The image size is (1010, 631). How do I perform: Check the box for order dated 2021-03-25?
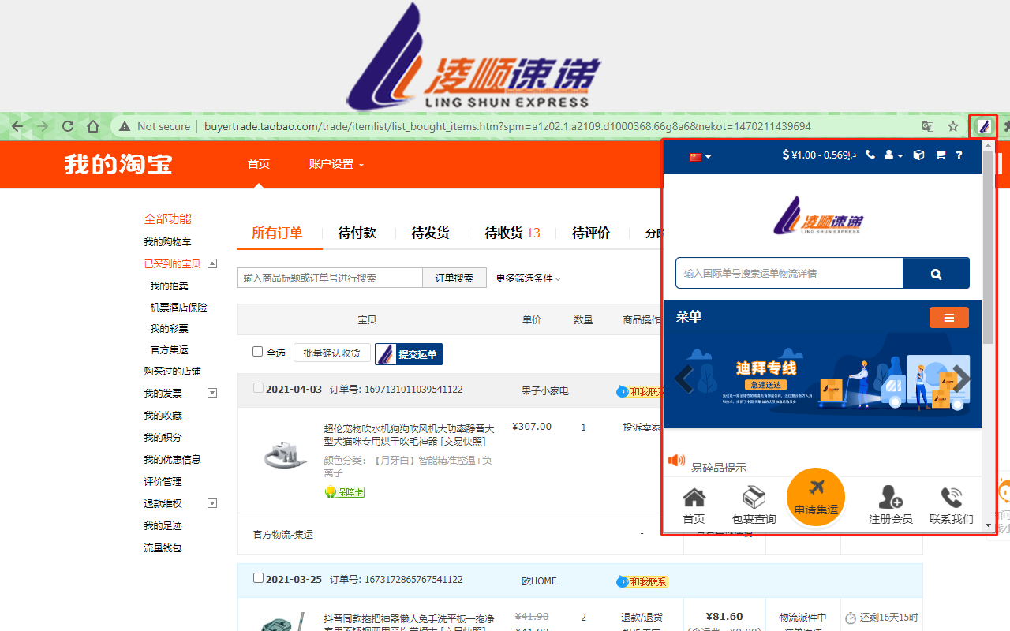pyautogui.click(x=258, y=578)
